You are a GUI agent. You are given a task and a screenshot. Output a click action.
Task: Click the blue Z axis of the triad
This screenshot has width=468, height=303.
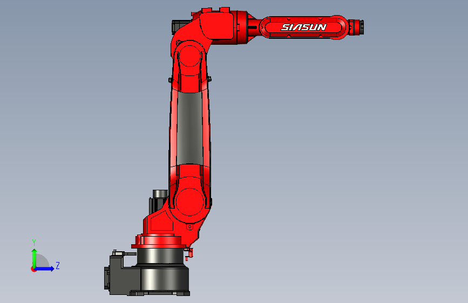pyautogui.click(x=45, y=268)
